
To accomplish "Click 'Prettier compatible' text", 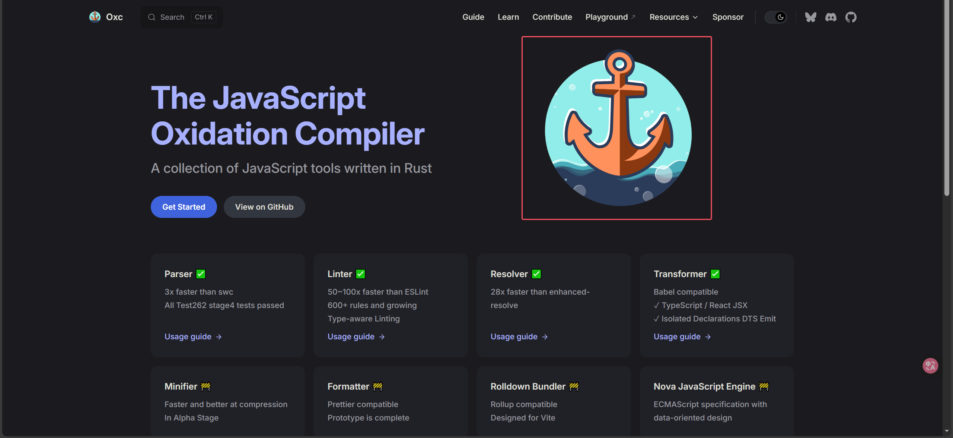I will [363, 404].
